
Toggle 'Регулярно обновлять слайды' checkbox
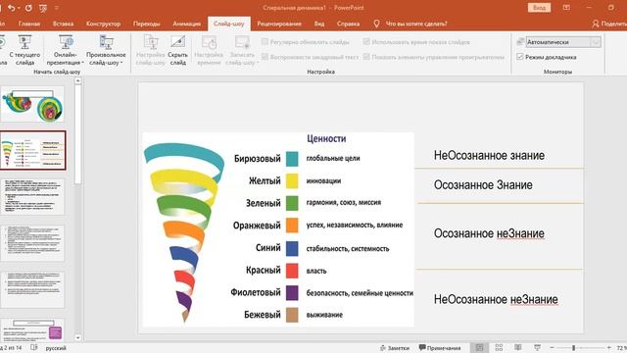265,41
